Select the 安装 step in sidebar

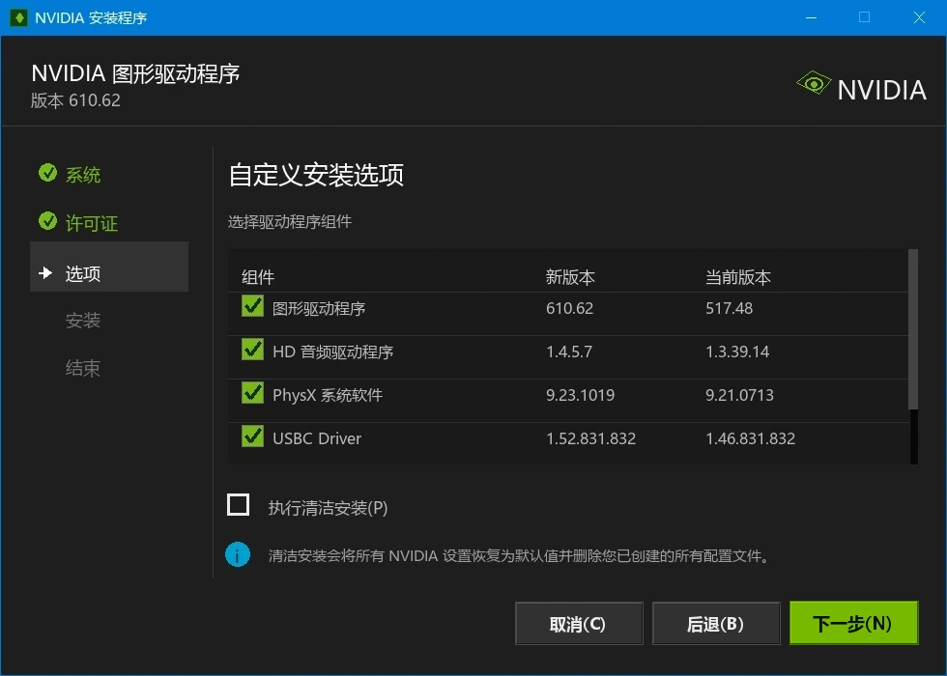tap(83, 320)
